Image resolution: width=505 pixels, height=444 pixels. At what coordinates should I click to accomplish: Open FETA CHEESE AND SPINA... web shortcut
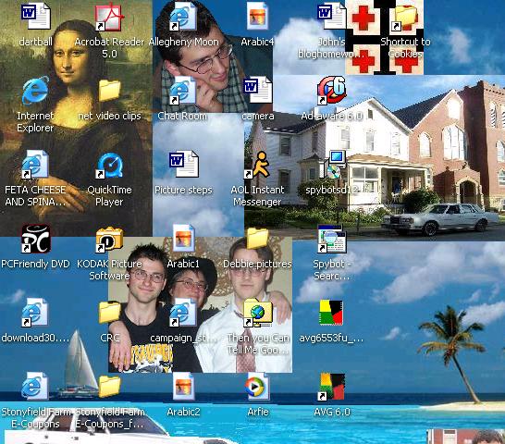point(35,165)
